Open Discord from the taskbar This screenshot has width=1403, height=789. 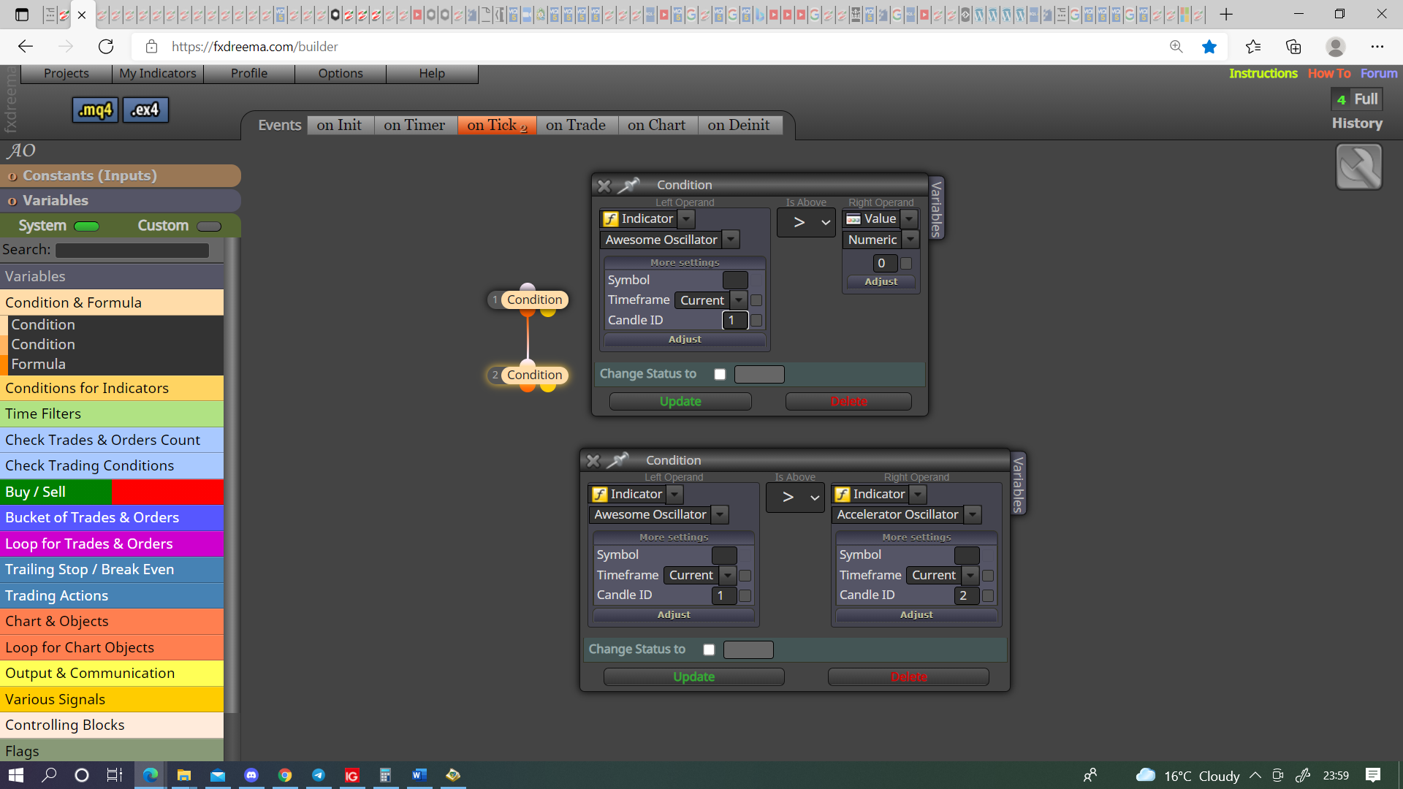pos(251,775)
